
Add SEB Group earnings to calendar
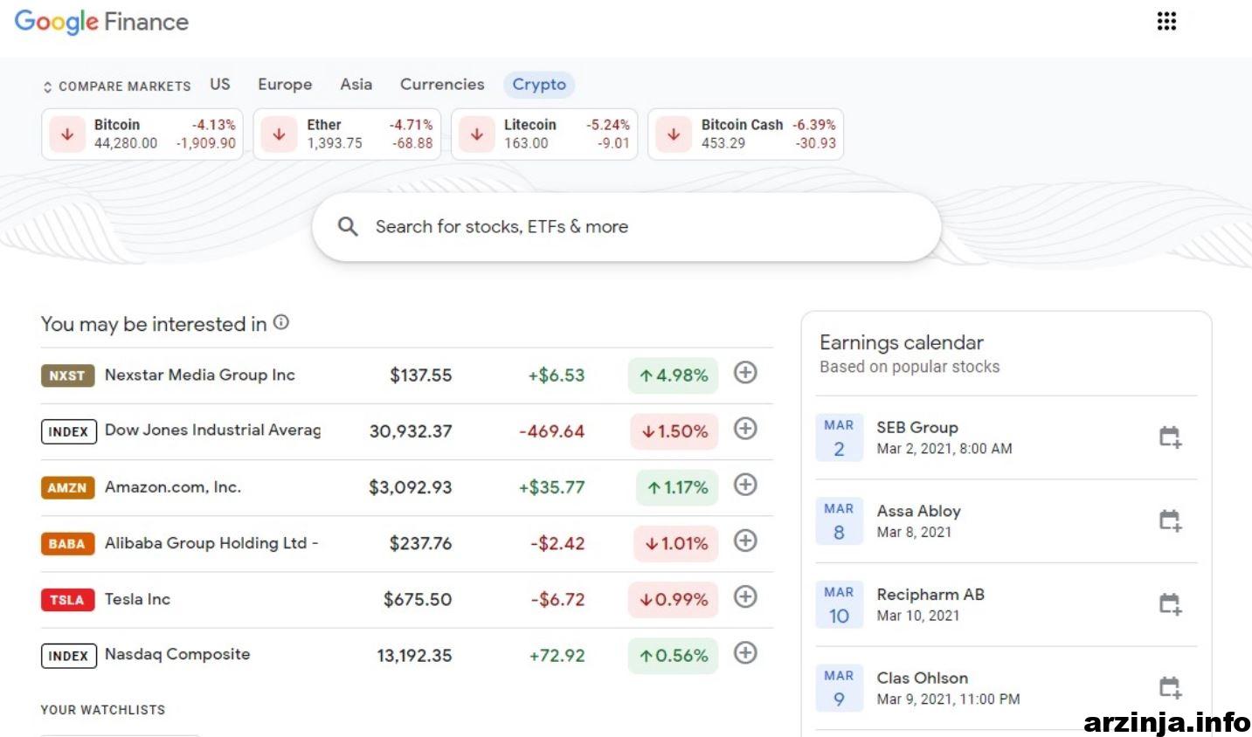tap(1170, 437)
